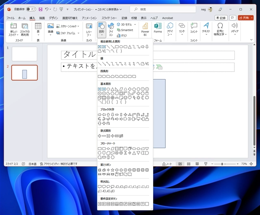Open accessibility checker in status bar

pyautogui.click(x=58, y=164)
